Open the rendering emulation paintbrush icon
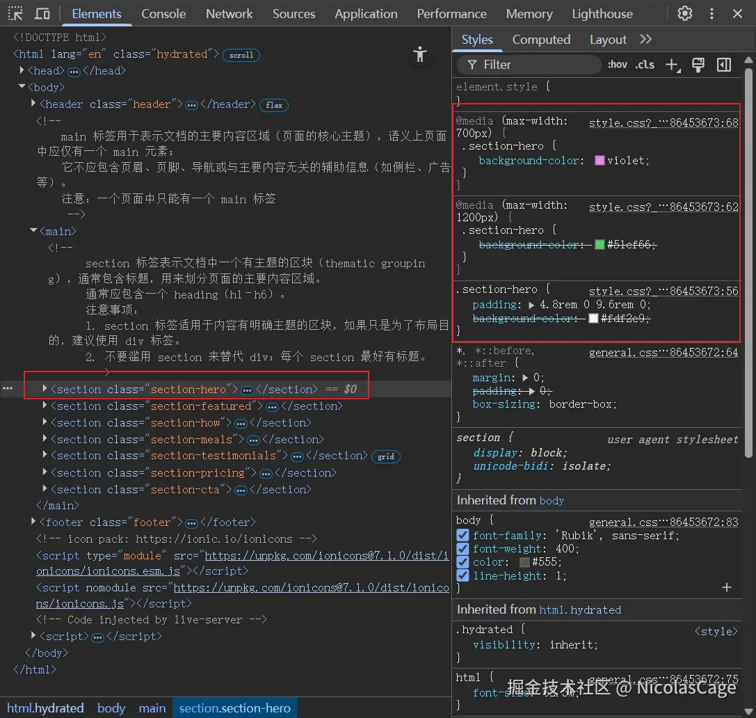The image size is (756, 718). pos(698,65)
